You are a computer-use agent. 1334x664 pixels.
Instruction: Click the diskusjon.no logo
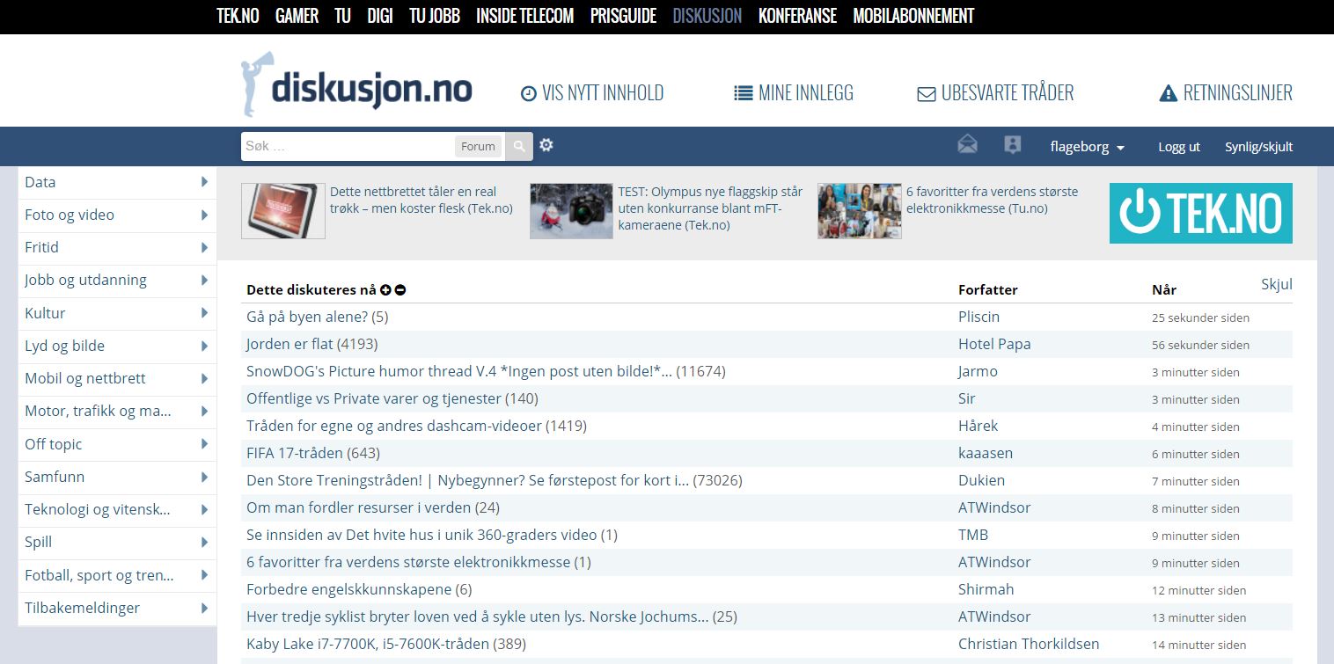pos(356,84)
